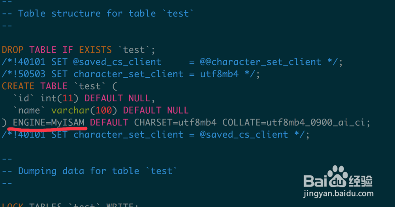Place cursor on the CREATE keyword
The image size is (395, 207).
[18, 86]
